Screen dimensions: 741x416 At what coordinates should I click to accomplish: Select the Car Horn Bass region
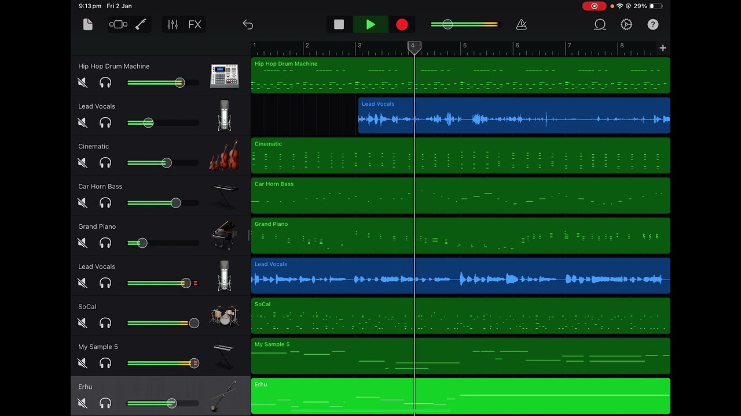click(461, 196)
